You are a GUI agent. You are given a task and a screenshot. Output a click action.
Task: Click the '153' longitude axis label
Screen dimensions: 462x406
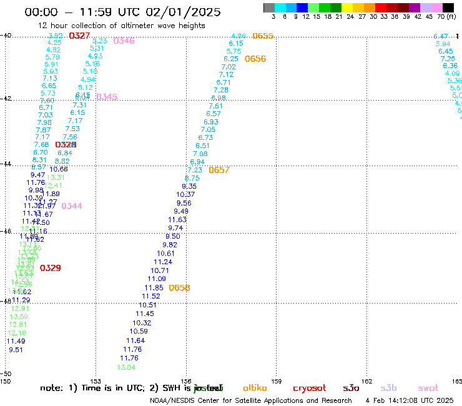(x=96, y=382)
